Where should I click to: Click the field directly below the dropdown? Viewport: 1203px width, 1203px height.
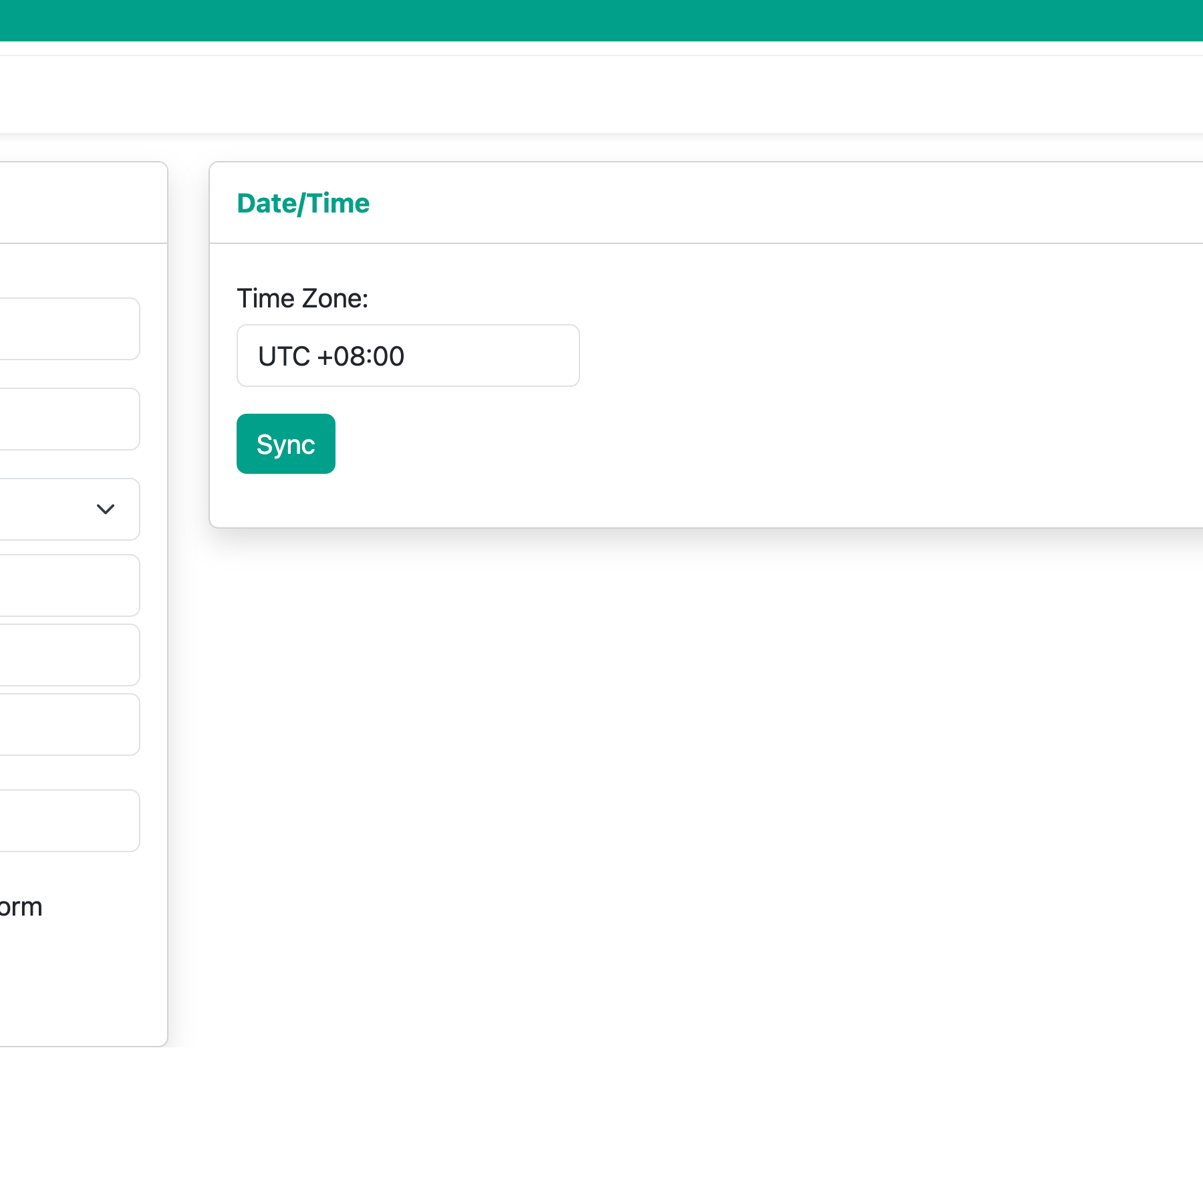(69, 585)
